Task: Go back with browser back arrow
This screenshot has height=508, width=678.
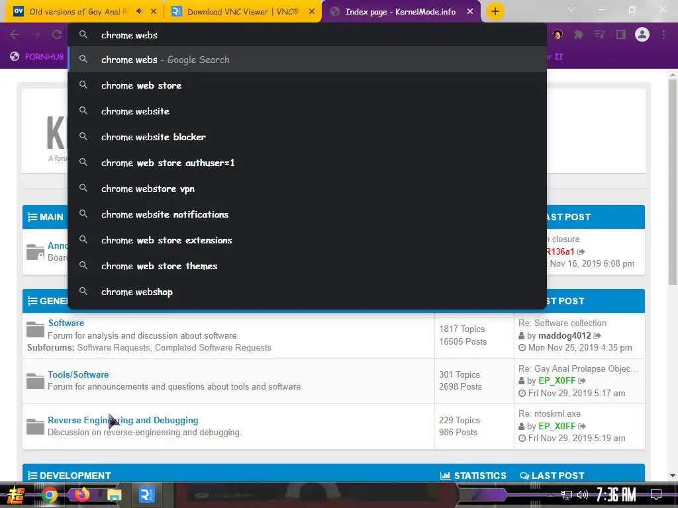Action: (x=15, y=34)
